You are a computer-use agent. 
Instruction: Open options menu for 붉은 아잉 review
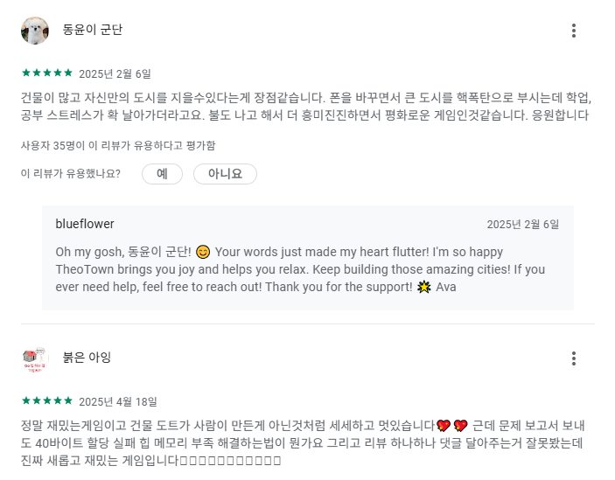(573, 358)
